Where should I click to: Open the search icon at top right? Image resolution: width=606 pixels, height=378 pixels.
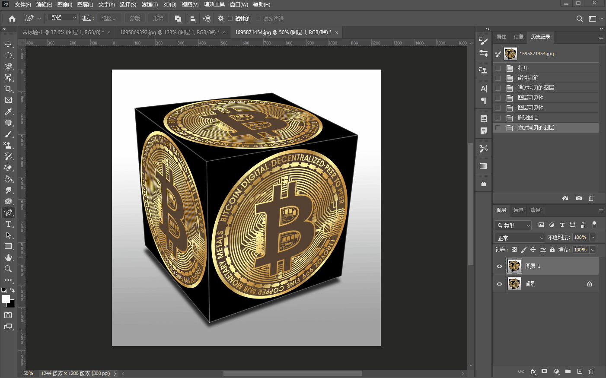pyautogui.click(x=580, y=19)
